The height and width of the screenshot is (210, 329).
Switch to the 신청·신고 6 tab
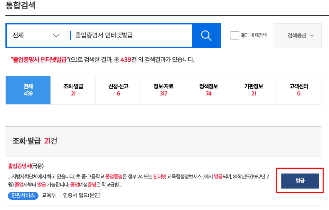pos(118,90)
